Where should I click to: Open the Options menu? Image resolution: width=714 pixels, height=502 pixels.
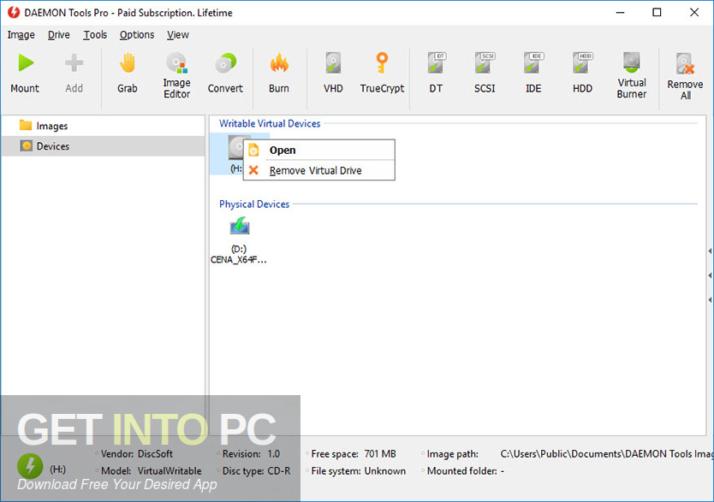coord(137,35)
